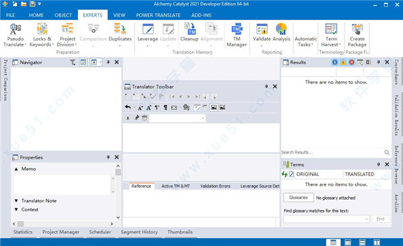Click the Navigator filter funnel icon

73,62
